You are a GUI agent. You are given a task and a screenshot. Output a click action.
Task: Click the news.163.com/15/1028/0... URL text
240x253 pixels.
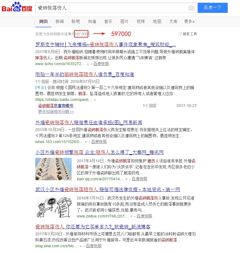(x=59, y=142)
